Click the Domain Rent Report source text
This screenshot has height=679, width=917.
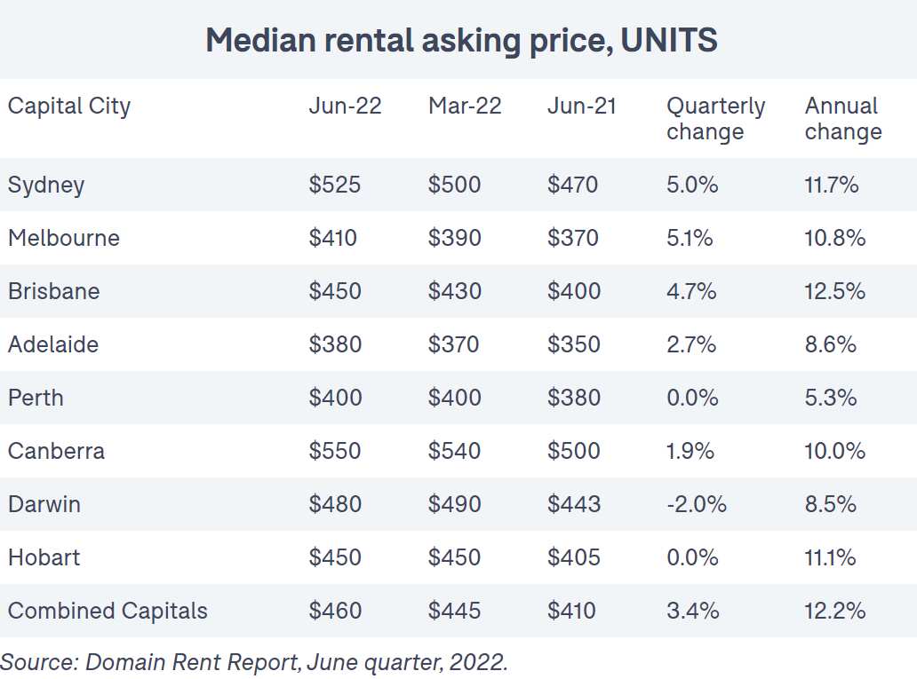253,661
